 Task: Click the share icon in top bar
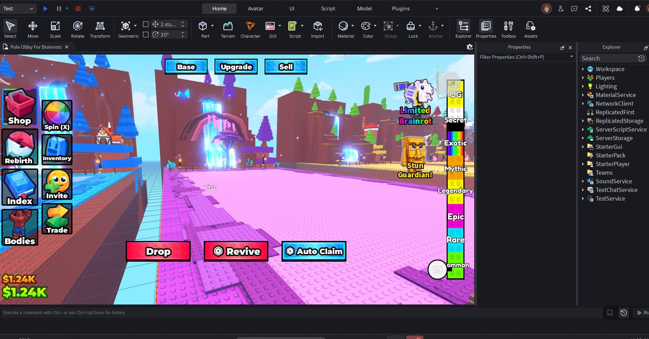coord(588,9)
